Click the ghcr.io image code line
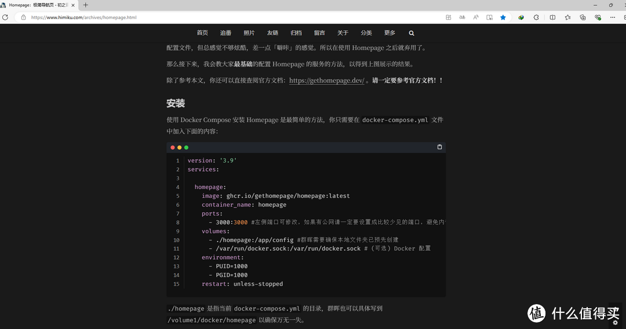626x329 pixels. click(275, 196)
